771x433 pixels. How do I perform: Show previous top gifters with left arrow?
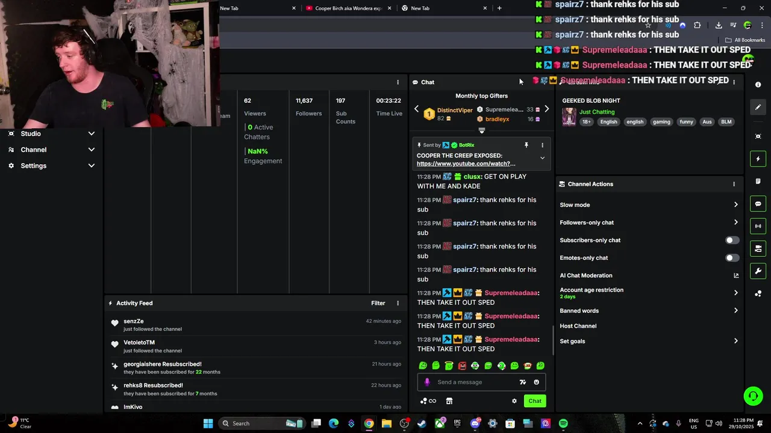pyautogui.click(x=416, y=109)
